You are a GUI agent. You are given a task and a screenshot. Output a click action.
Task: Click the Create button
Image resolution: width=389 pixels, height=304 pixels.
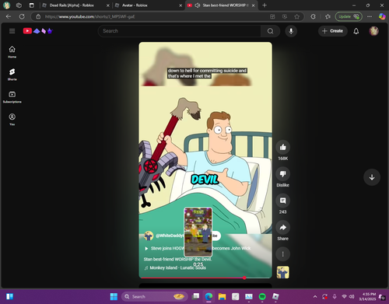pyautogui.click(x=332, y=31)
